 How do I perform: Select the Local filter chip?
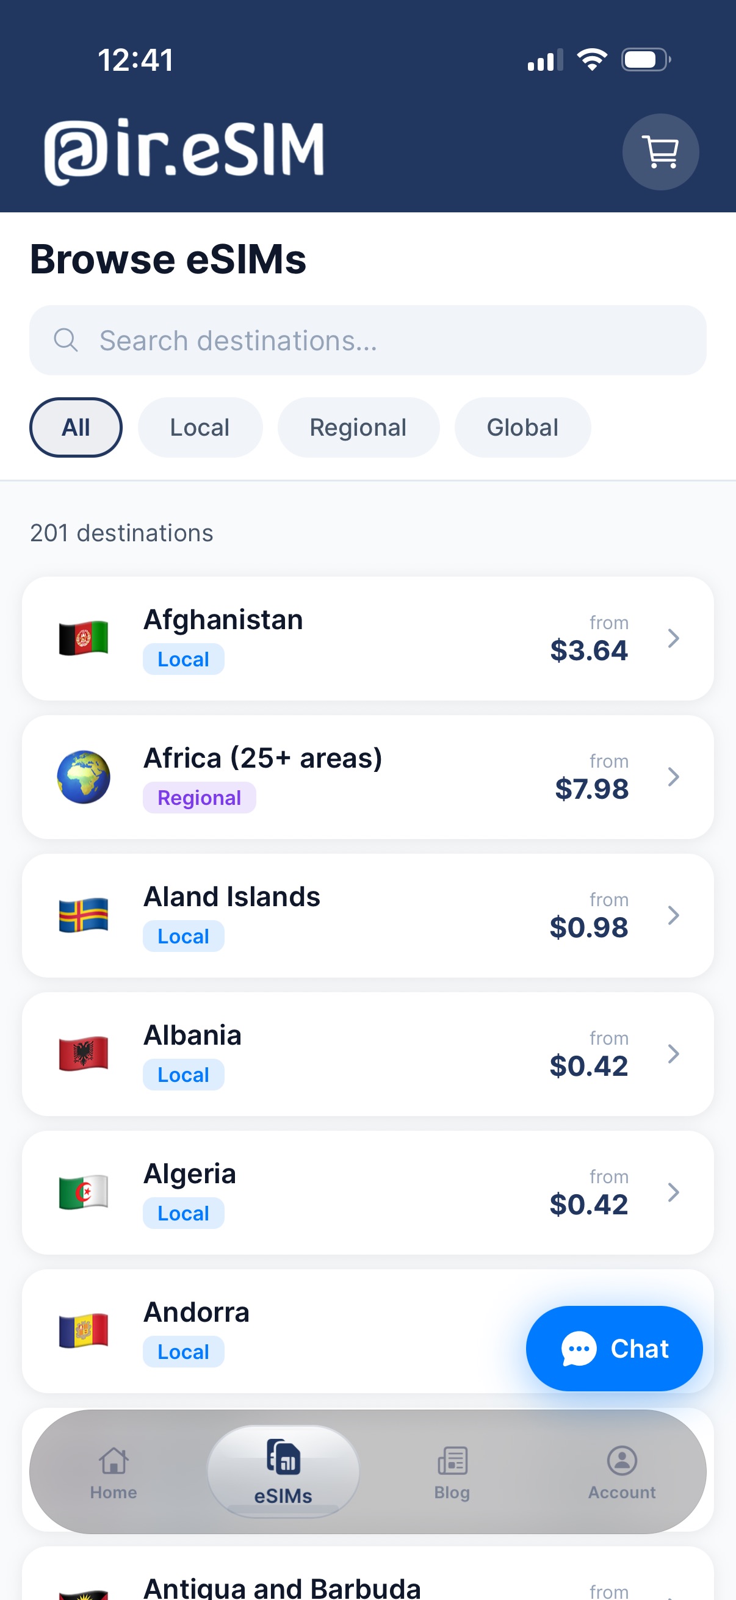[x=200, y=427]
